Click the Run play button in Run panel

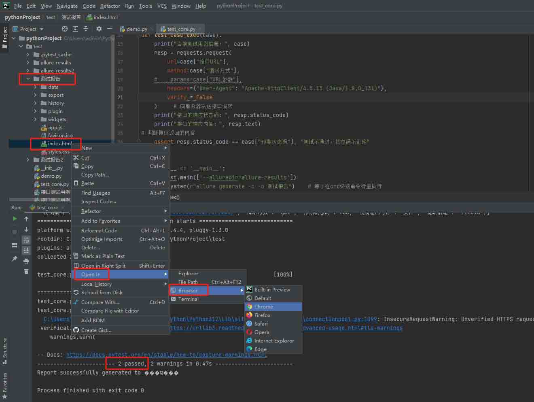tap(15, 219)
